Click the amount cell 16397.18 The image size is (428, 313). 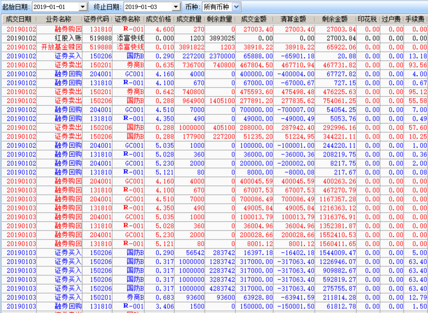tap(254, 253)
